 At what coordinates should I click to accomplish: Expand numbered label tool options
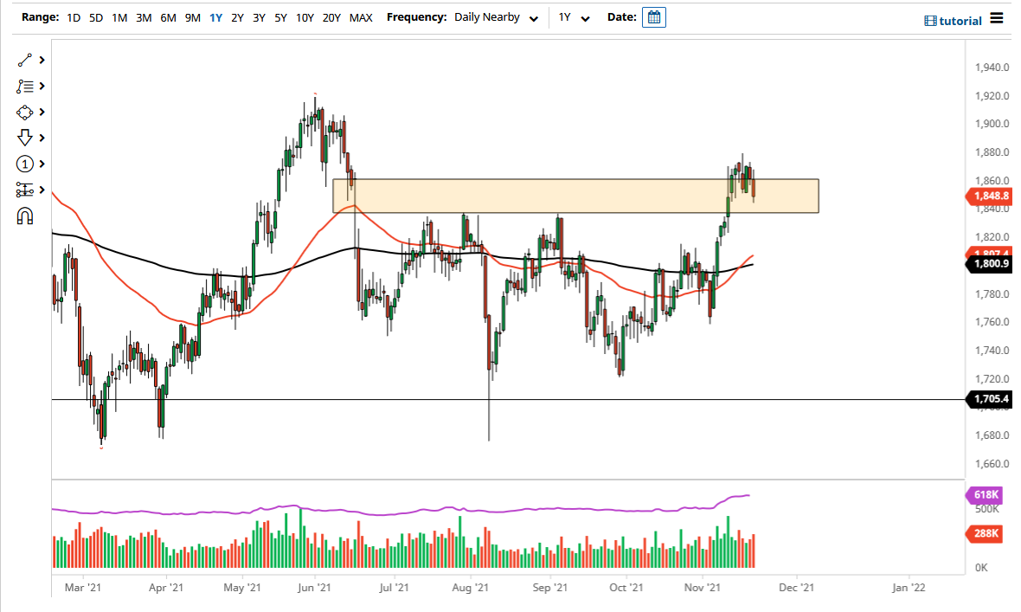pyautogui.click(x=42, y=164)
